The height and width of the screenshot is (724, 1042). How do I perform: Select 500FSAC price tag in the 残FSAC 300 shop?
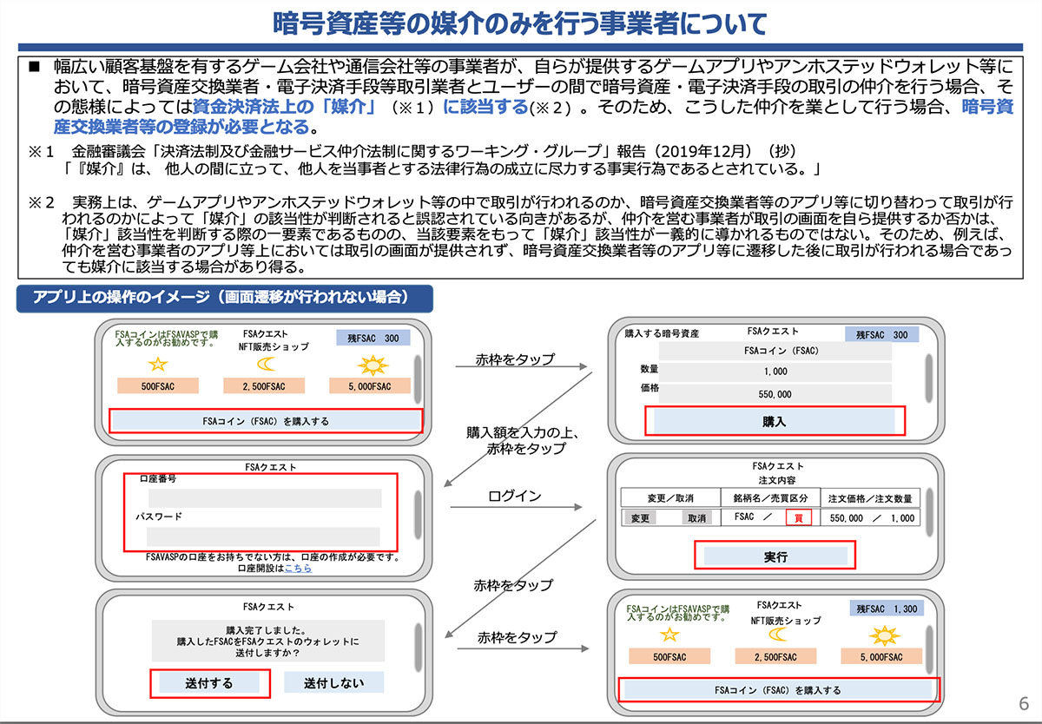click(158, 386)
